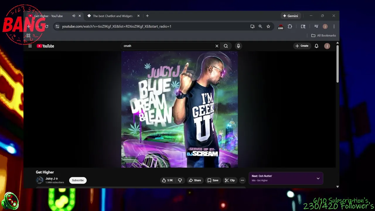Open the Chrome profile avatar
375x211 pixels.
pos(325,26)
